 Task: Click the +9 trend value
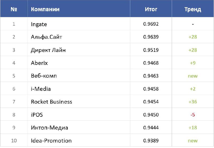193,63
